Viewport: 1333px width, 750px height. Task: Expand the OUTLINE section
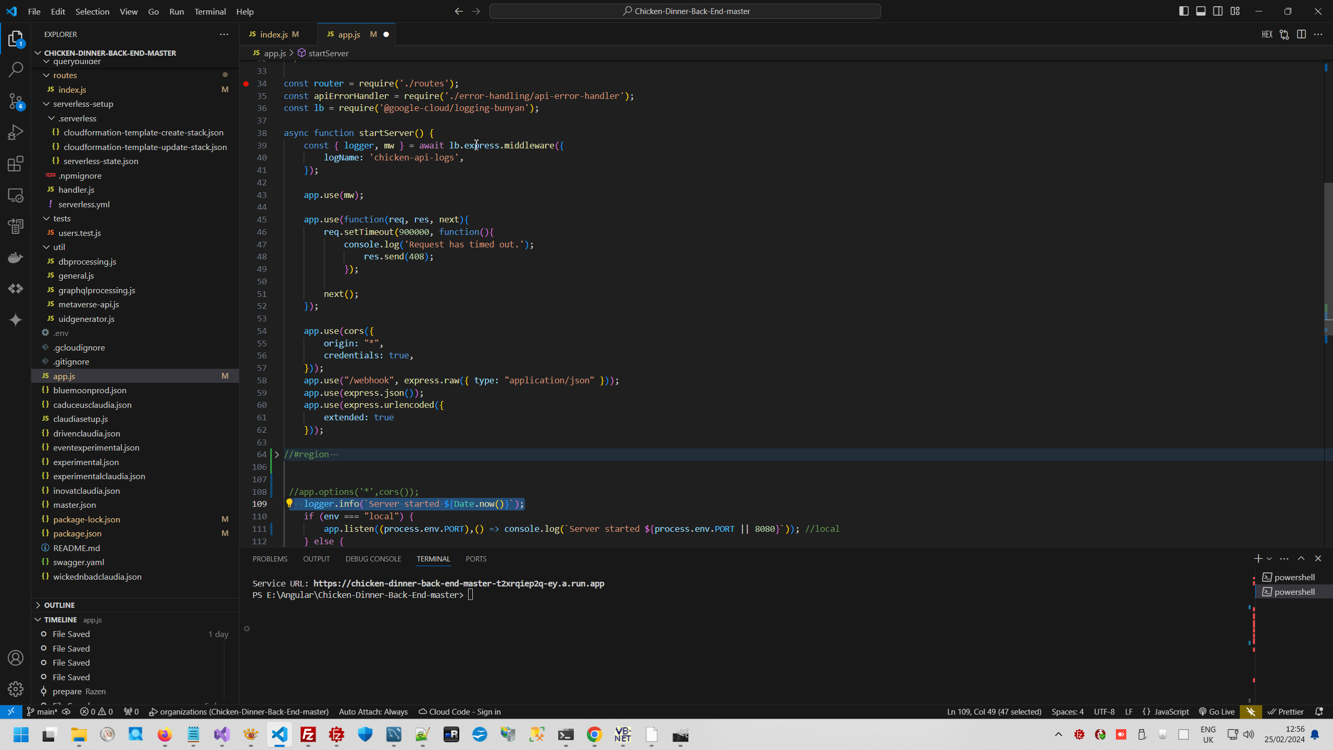coord(59,605)
